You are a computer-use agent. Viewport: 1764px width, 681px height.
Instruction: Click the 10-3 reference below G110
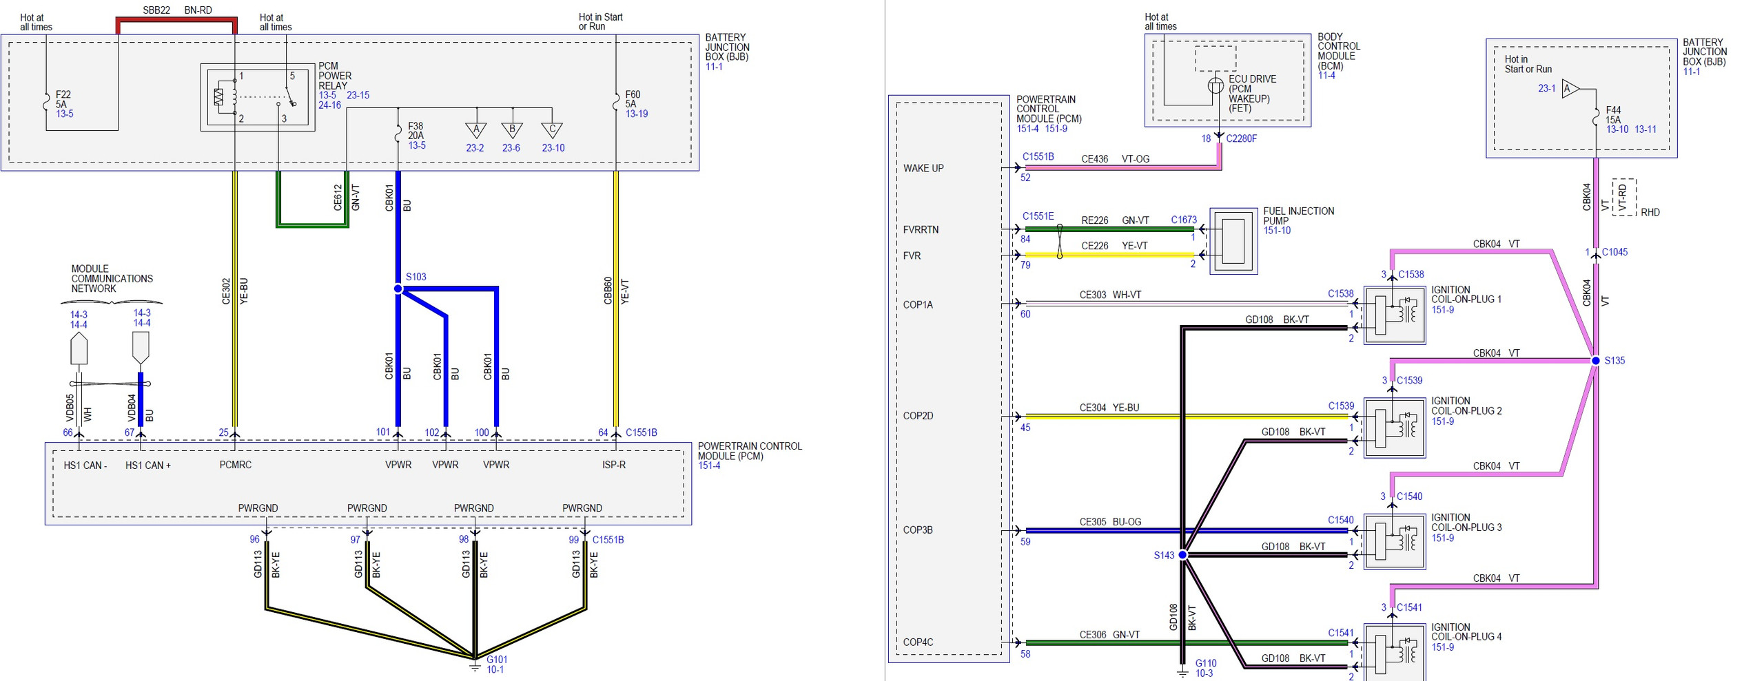(x=1204, y=673)
